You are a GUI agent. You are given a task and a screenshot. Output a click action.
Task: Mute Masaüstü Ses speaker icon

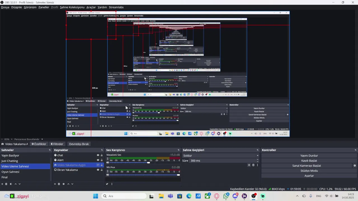pyautogui.click(x=108, y=162)
